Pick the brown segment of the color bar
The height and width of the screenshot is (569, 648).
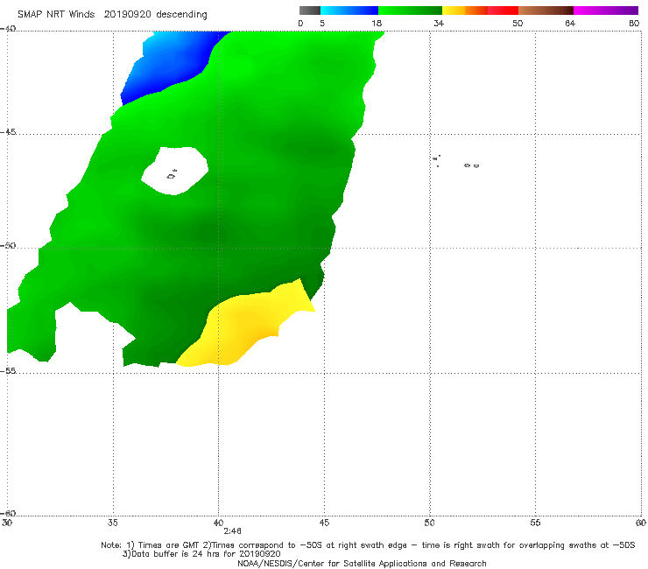546,11
